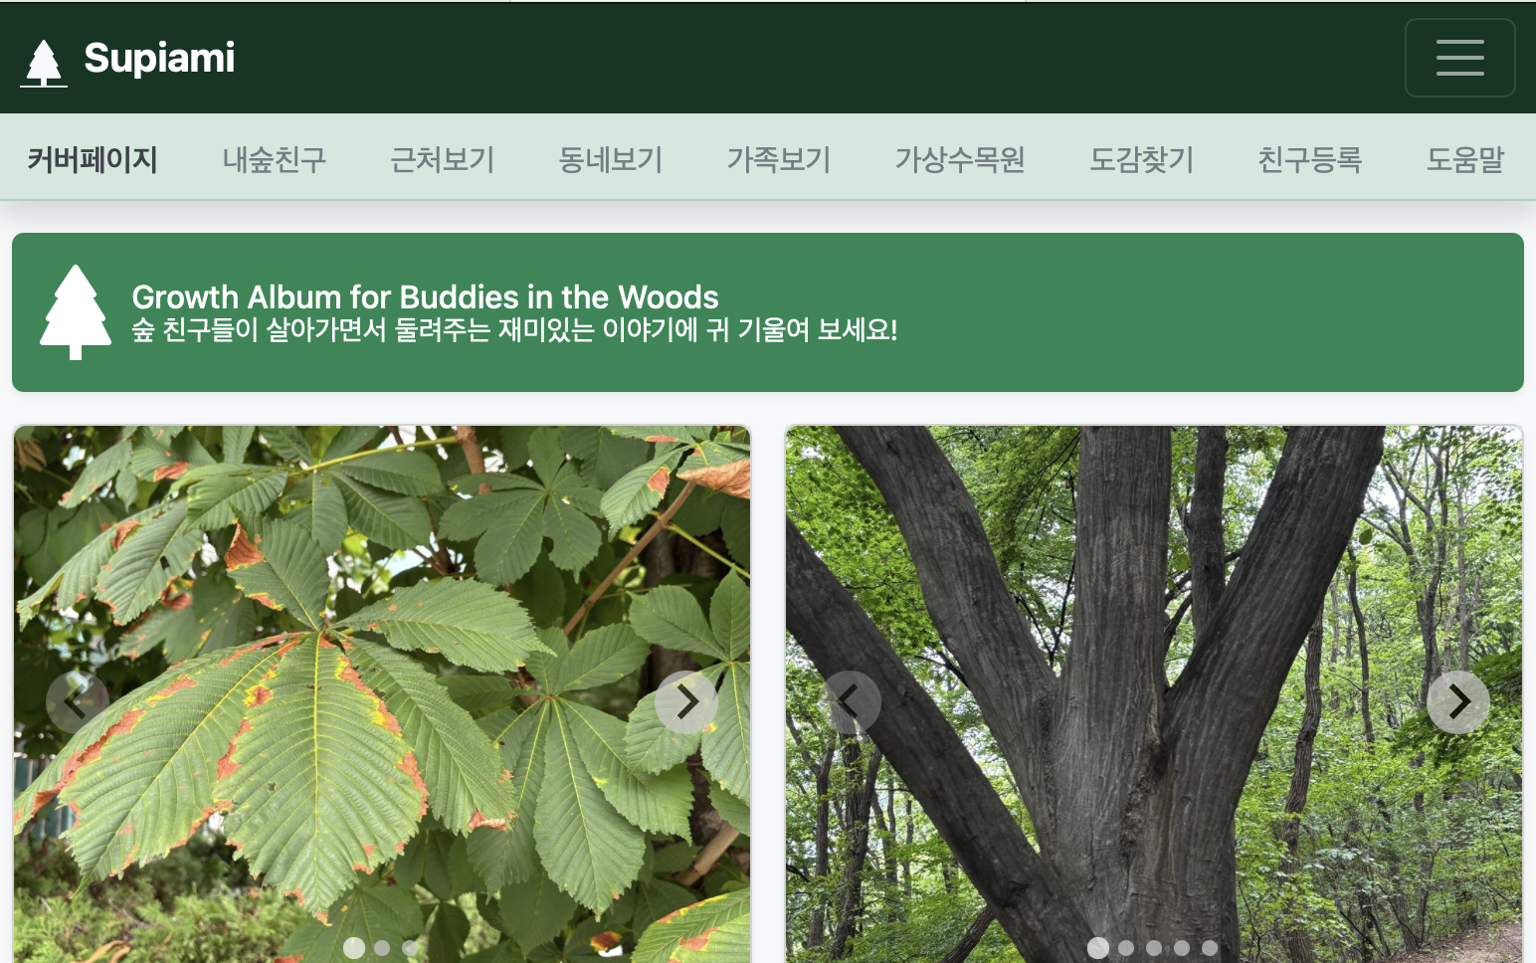
Task: Select third indicator dot of tree trunk carousel
Action: tap(1154, 948)
